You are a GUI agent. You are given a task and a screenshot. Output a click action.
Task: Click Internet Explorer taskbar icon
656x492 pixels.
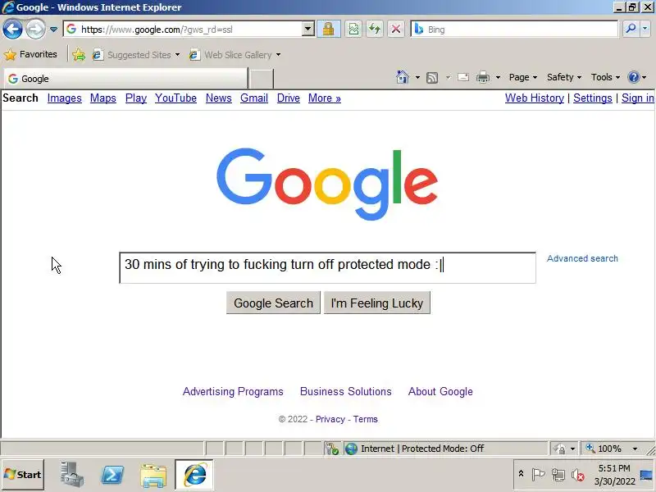click(194, 475)
